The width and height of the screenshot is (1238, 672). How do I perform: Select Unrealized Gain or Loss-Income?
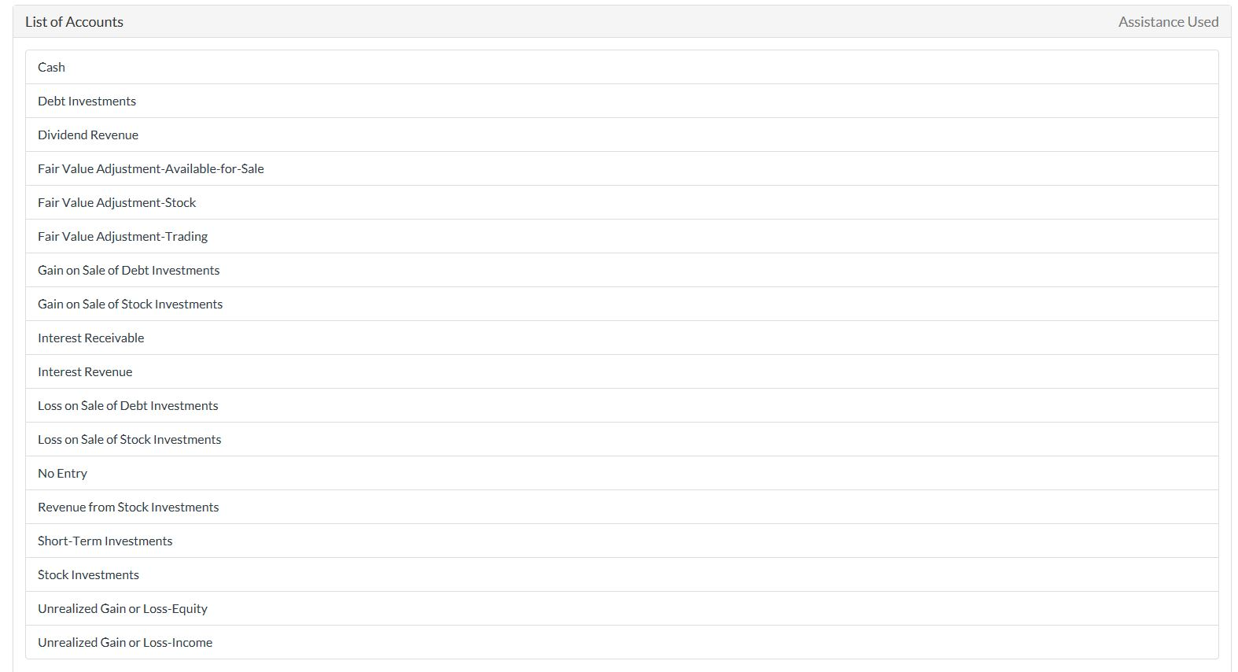(x=125, y=642)
